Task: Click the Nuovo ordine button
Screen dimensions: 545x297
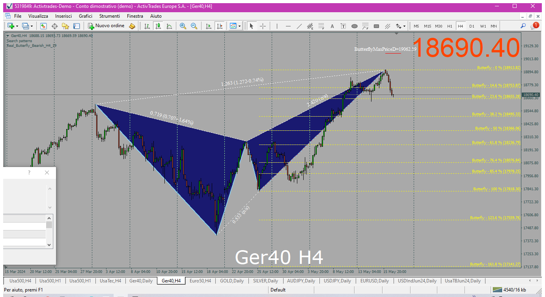Action: click(x=106, y=26)
